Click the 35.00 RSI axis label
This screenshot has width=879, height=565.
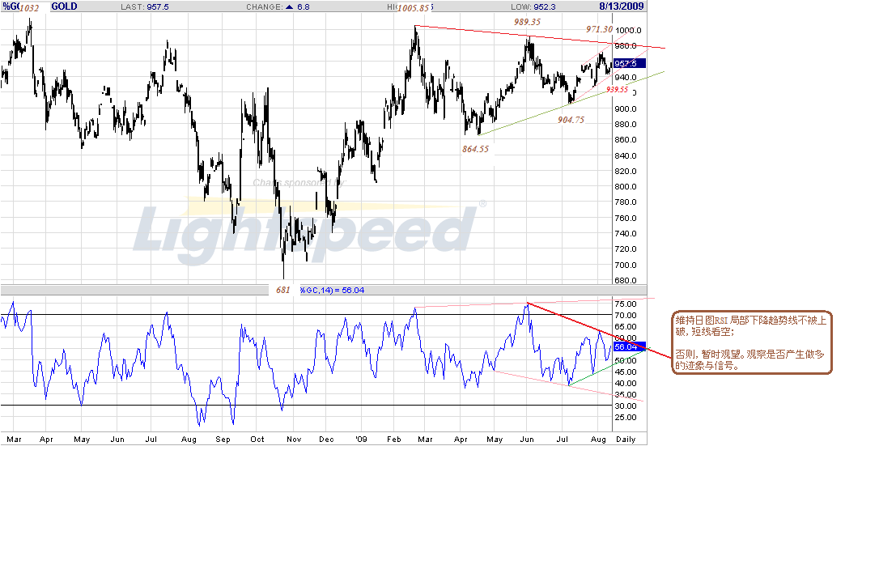tap(626, 394)
